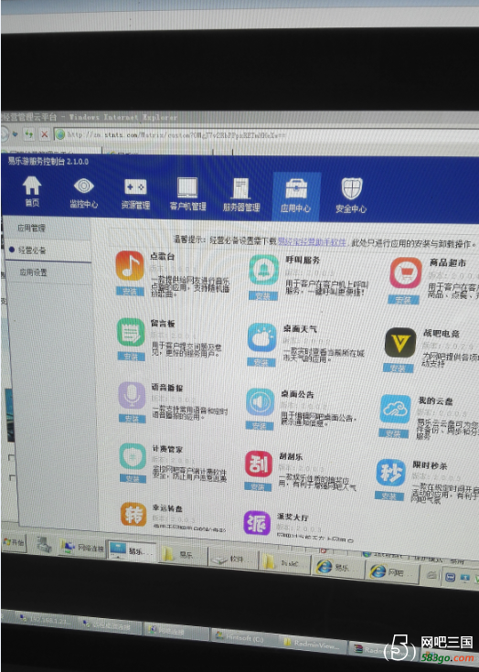Open the 易经宝经营助手软件 download link
The height and width of the screenshot is (672, 479).
pyautogui.click(x=312, y=241)
